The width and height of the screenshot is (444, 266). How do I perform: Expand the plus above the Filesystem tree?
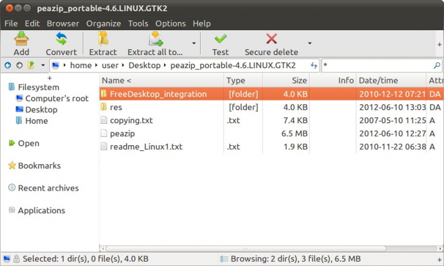click(50, 78)
